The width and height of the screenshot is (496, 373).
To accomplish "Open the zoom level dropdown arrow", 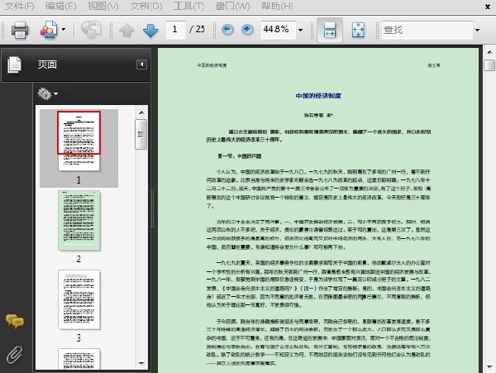I will click(x=301, y=30).
